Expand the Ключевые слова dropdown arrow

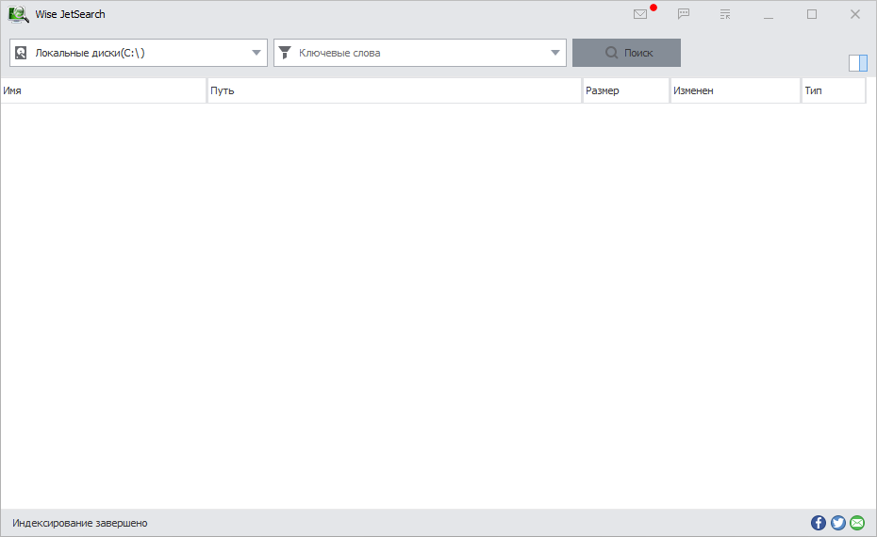(554, 53)
